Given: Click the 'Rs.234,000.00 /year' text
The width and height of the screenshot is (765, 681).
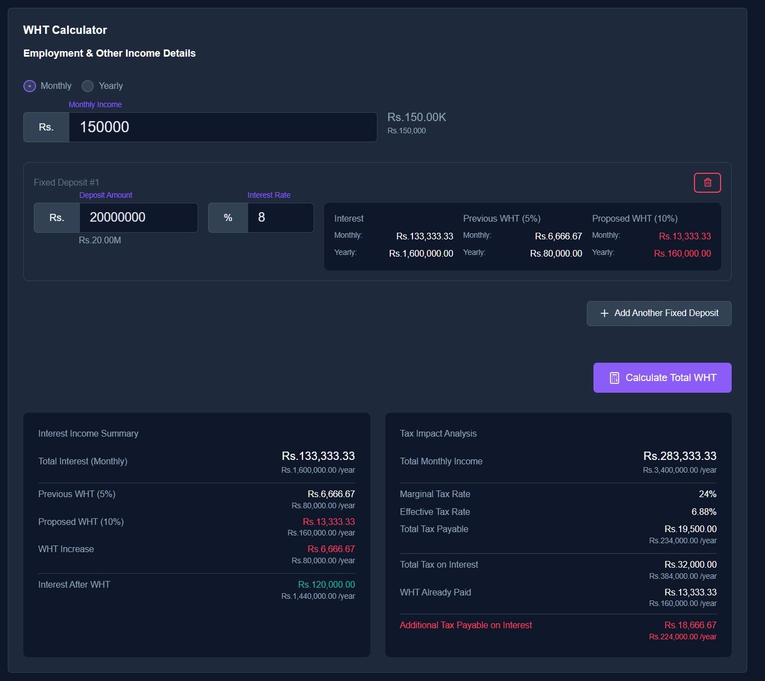Looking at the screenshot, I should [683, 541].
